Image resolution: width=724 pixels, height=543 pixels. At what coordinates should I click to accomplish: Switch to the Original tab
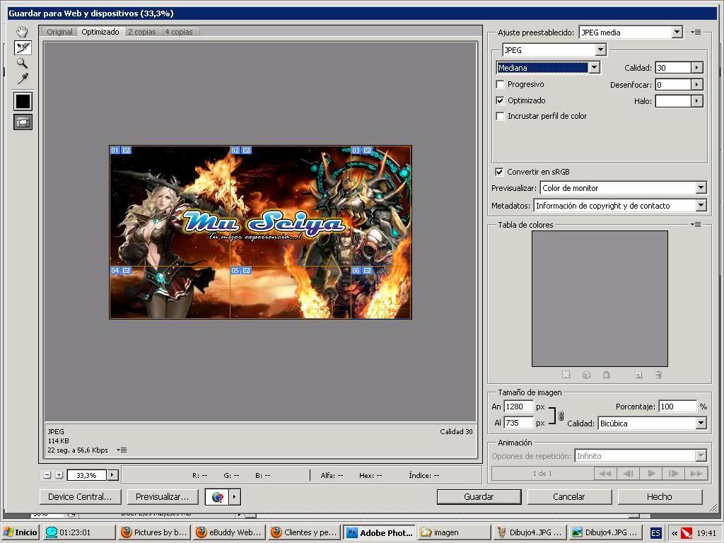click(x=59, y=32)
